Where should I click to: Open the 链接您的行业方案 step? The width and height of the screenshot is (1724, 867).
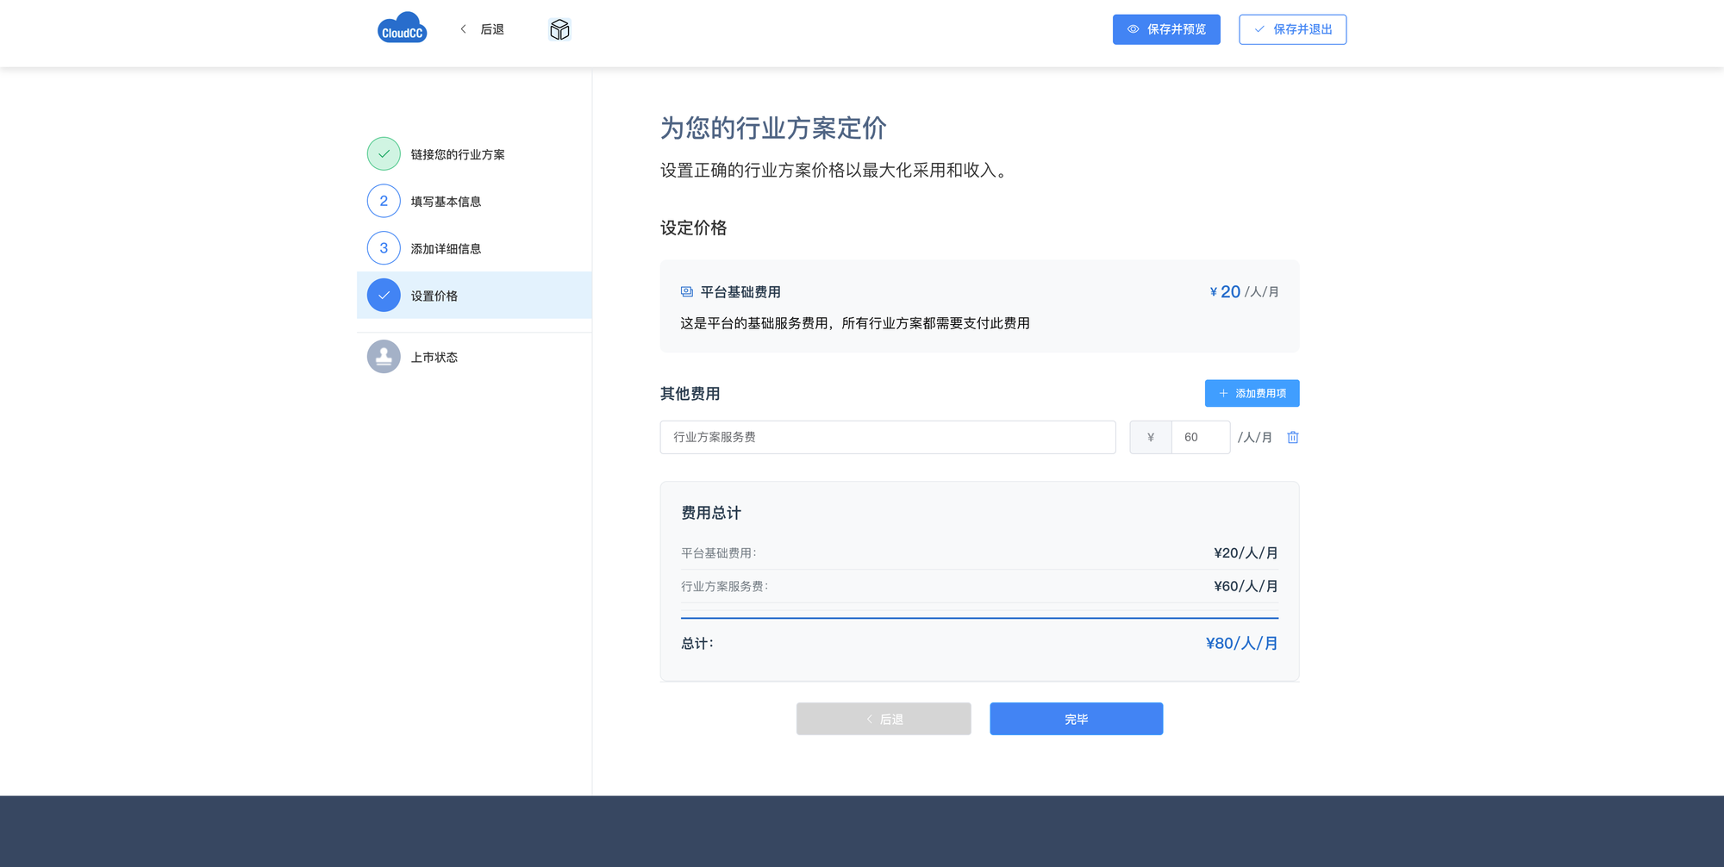(458, 154)
